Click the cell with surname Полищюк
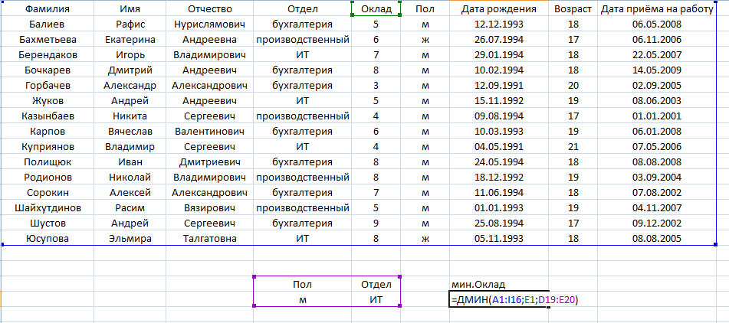Screen dimensions: 729x323 47,162
